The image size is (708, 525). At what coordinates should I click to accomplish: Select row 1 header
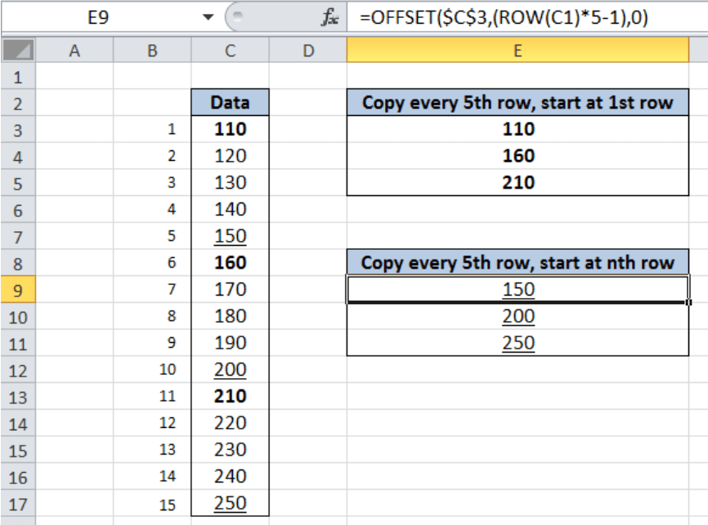click(x=18, y=77)
